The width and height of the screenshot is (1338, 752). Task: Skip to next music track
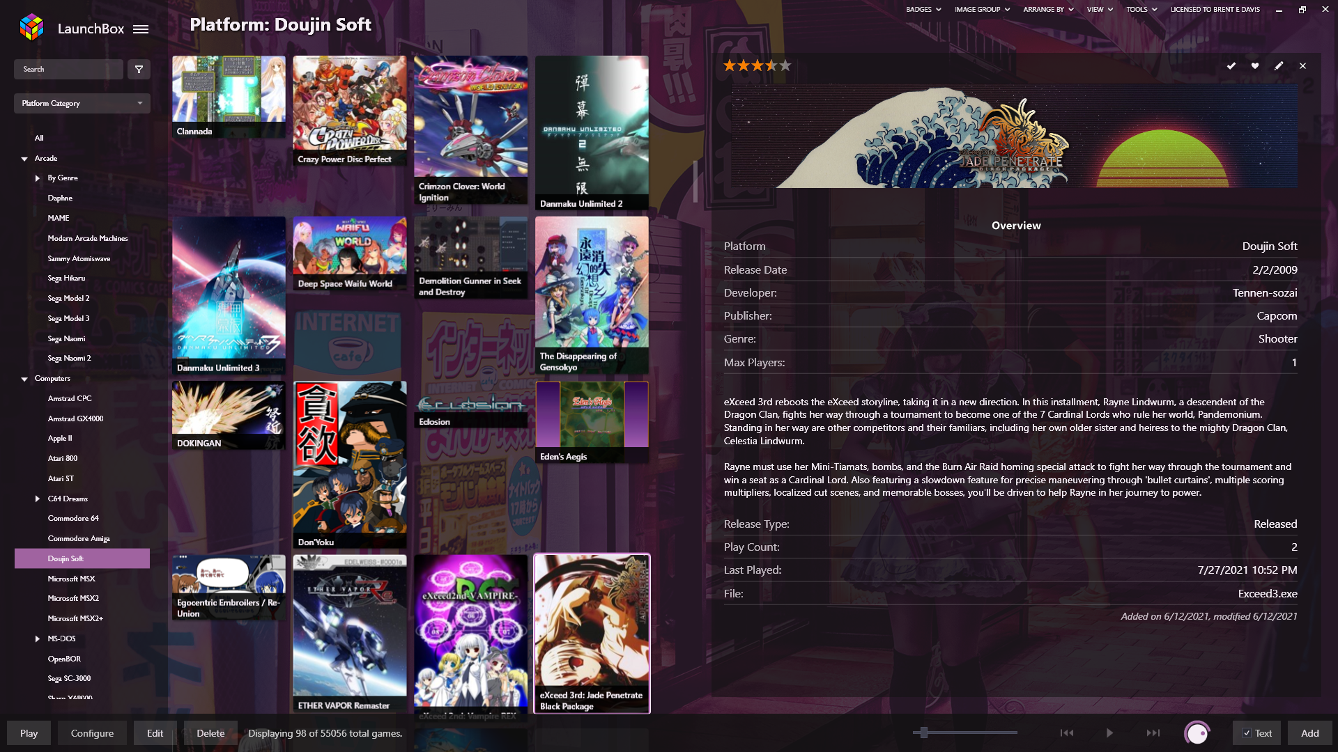[x=1153, y=733]
